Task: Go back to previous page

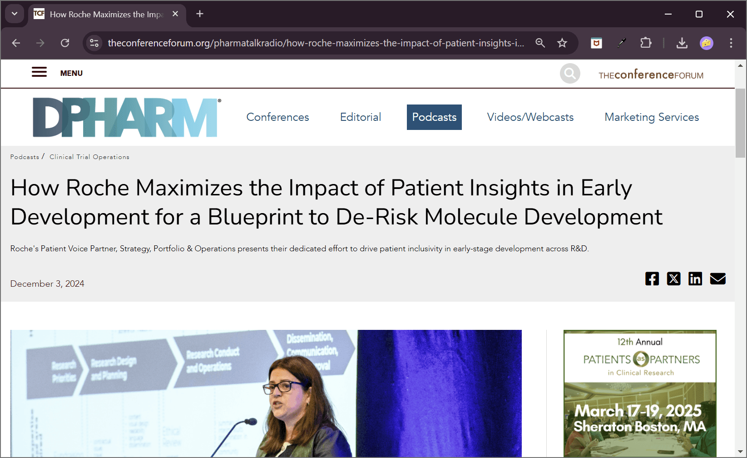Action: point(16,43)
